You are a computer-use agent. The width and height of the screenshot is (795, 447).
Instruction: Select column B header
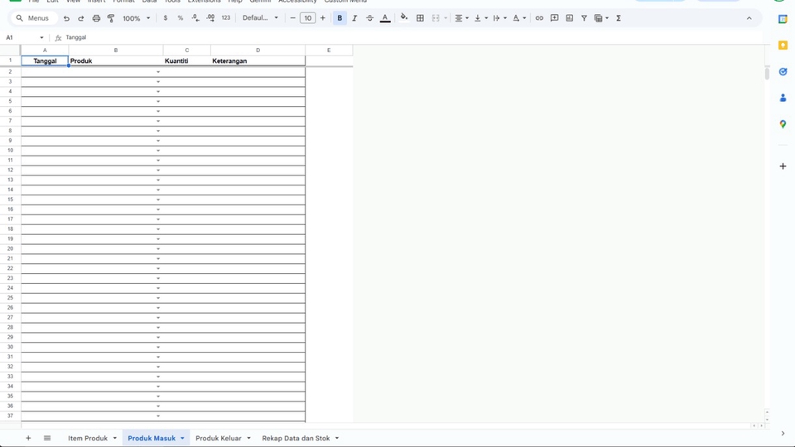pos(116,50)
